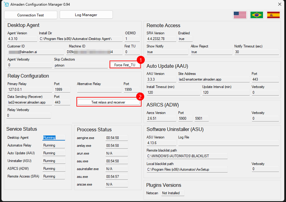Image resolution: width=286 pixels, height=202 pixels.
Task: Open the Connection Test dialog
Action: 31,15
